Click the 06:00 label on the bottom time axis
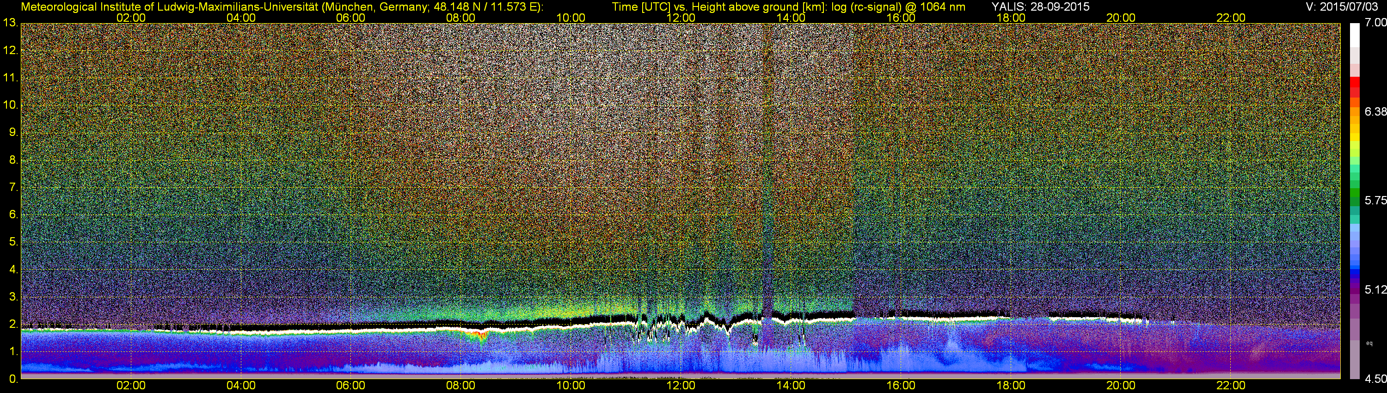1387x393 pixels. click(350, 386)
